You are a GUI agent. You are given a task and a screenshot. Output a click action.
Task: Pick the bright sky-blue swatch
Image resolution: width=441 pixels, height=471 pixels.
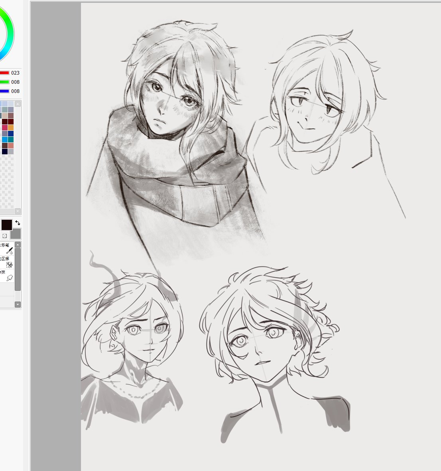coord(5,140)
